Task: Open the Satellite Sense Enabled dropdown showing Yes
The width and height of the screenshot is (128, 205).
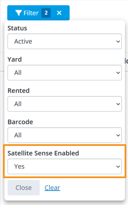Action: 65,166
